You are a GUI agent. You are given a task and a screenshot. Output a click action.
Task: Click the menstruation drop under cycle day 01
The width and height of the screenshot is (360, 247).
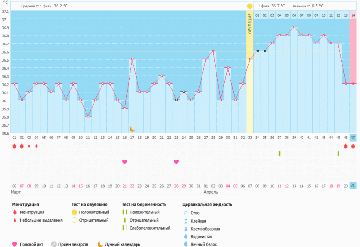pos(14,146)
